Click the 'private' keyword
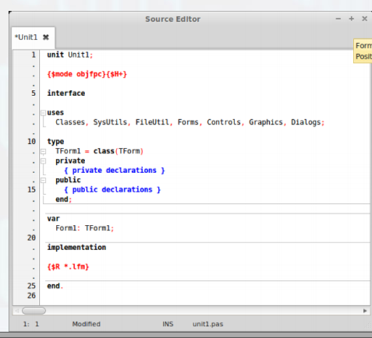 tap(70, 161)
